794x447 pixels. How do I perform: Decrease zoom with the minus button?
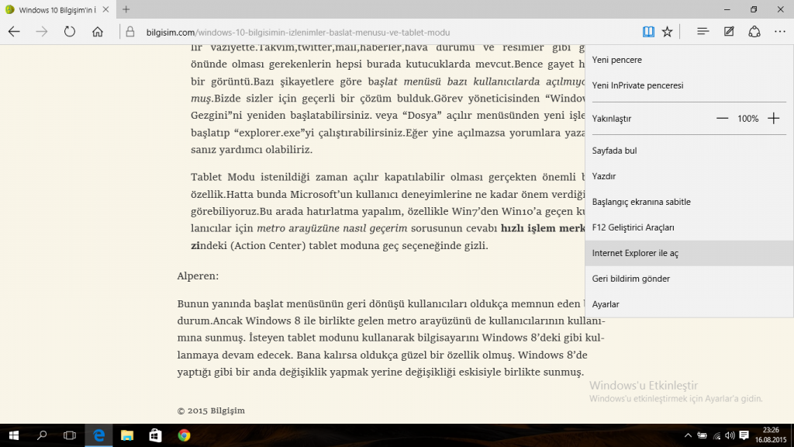click(x=722, y=119)
